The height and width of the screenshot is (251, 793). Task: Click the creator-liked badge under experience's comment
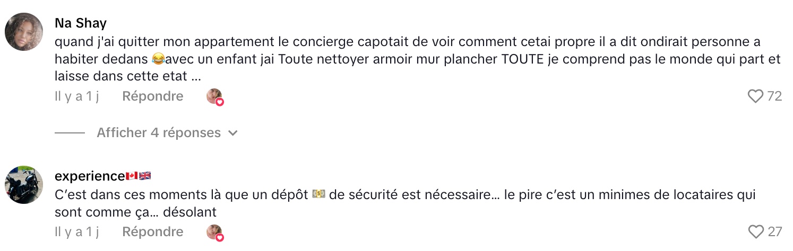[x=215, y=232]
